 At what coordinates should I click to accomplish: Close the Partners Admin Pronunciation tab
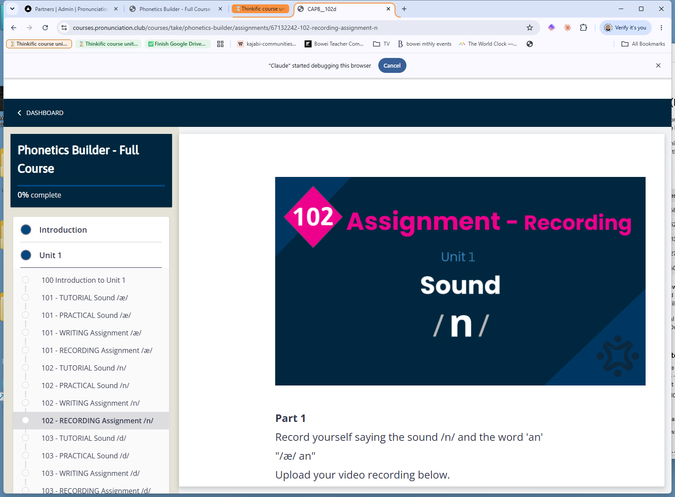[116, 9]
